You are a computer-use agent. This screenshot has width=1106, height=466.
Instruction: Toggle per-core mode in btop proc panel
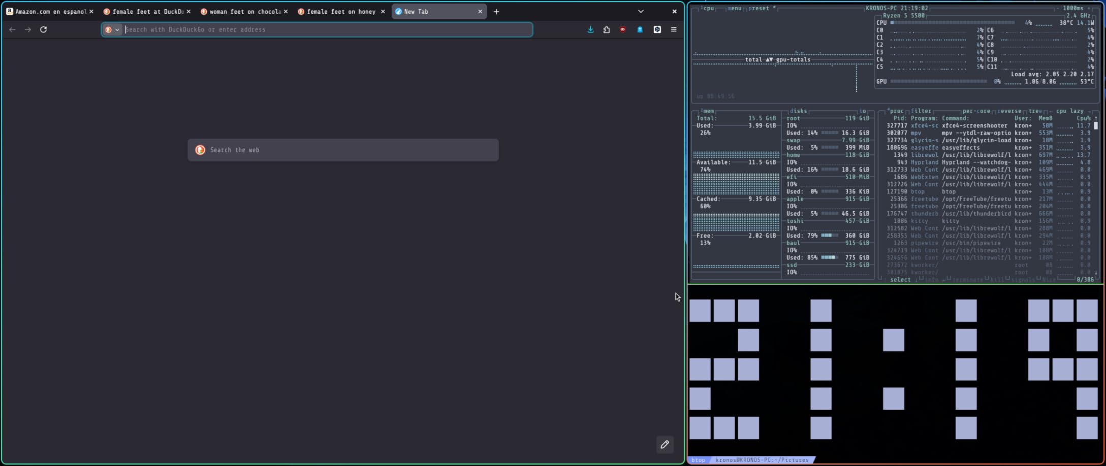(x=976, y=111)
